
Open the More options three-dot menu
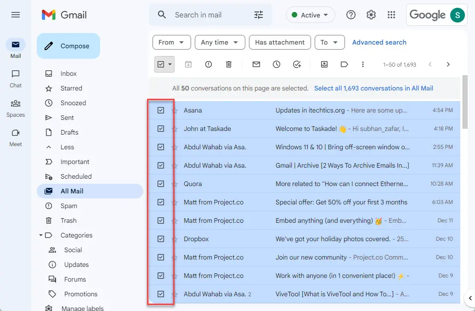coord(362,64)
